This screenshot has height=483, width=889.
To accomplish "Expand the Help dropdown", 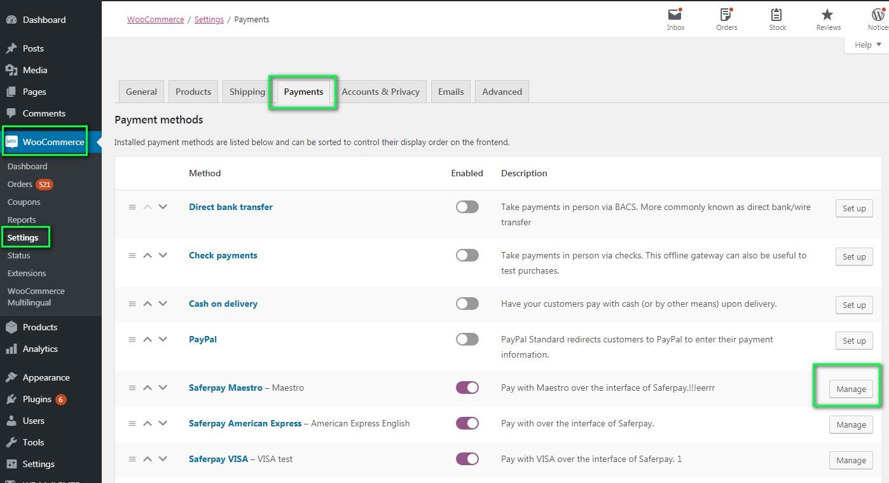I will 867,45.
